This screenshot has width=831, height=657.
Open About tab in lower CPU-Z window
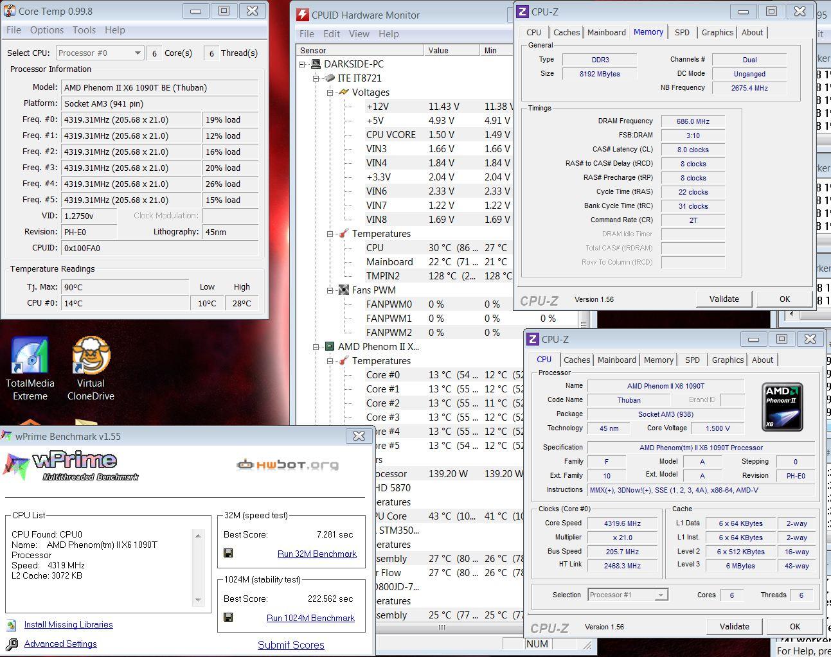pyautogui.click(x=763, y=360)
